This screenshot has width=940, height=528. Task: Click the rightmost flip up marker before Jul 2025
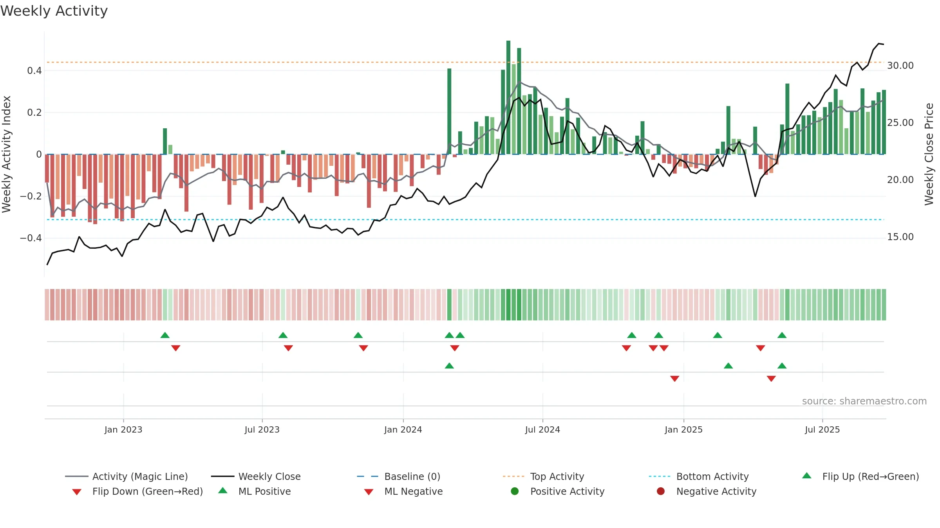(782, 335)
